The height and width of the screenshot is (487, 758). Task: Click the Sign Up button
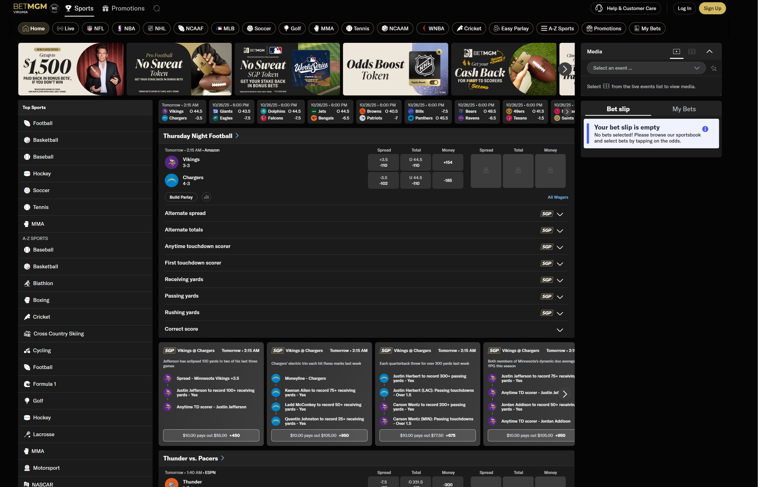click(x=712, y=9)
